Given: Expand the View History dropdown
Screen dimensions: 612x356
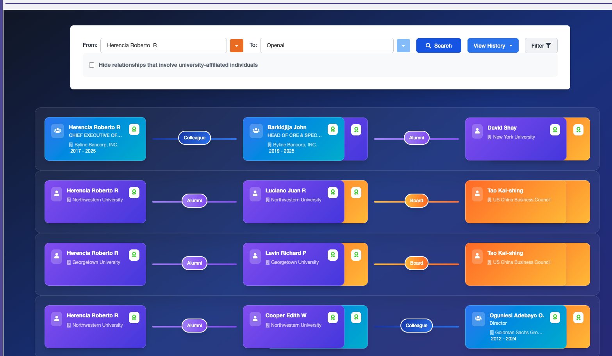Looking at the screenshot, I should pyautogui.click(x=493, y=46).
